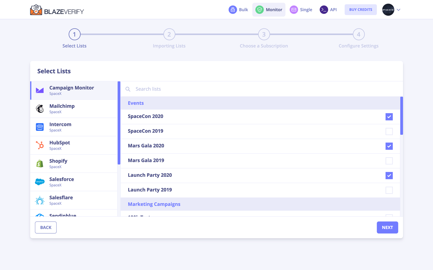
Task: Focus the Search lists input field
Action: (262, 89)
